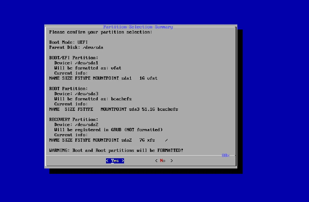
Task: Click the ROOT Partition heading
Action: (68, 89)
